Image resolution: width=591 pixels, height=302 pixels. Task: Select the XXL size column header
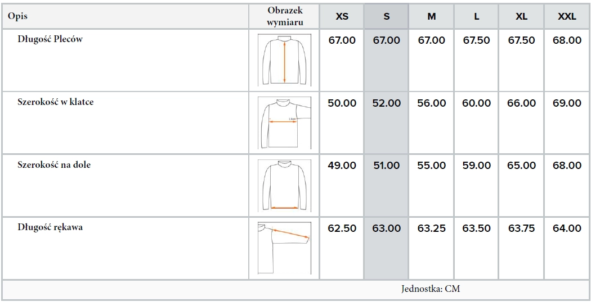[x=567, y=16]
